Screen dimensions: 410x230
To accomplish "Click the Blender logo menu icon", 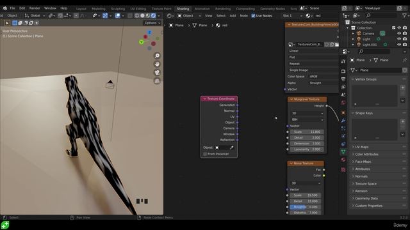I will 4,8.
